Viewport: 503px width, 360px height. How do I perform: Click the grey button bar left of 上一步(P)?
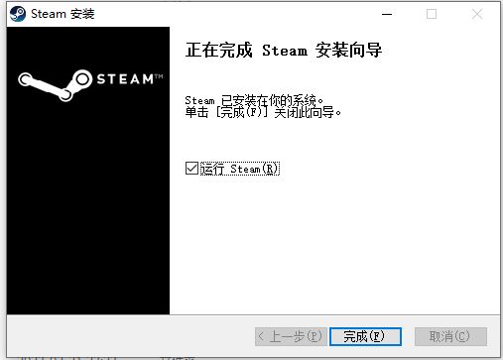(x=131, y=336)
